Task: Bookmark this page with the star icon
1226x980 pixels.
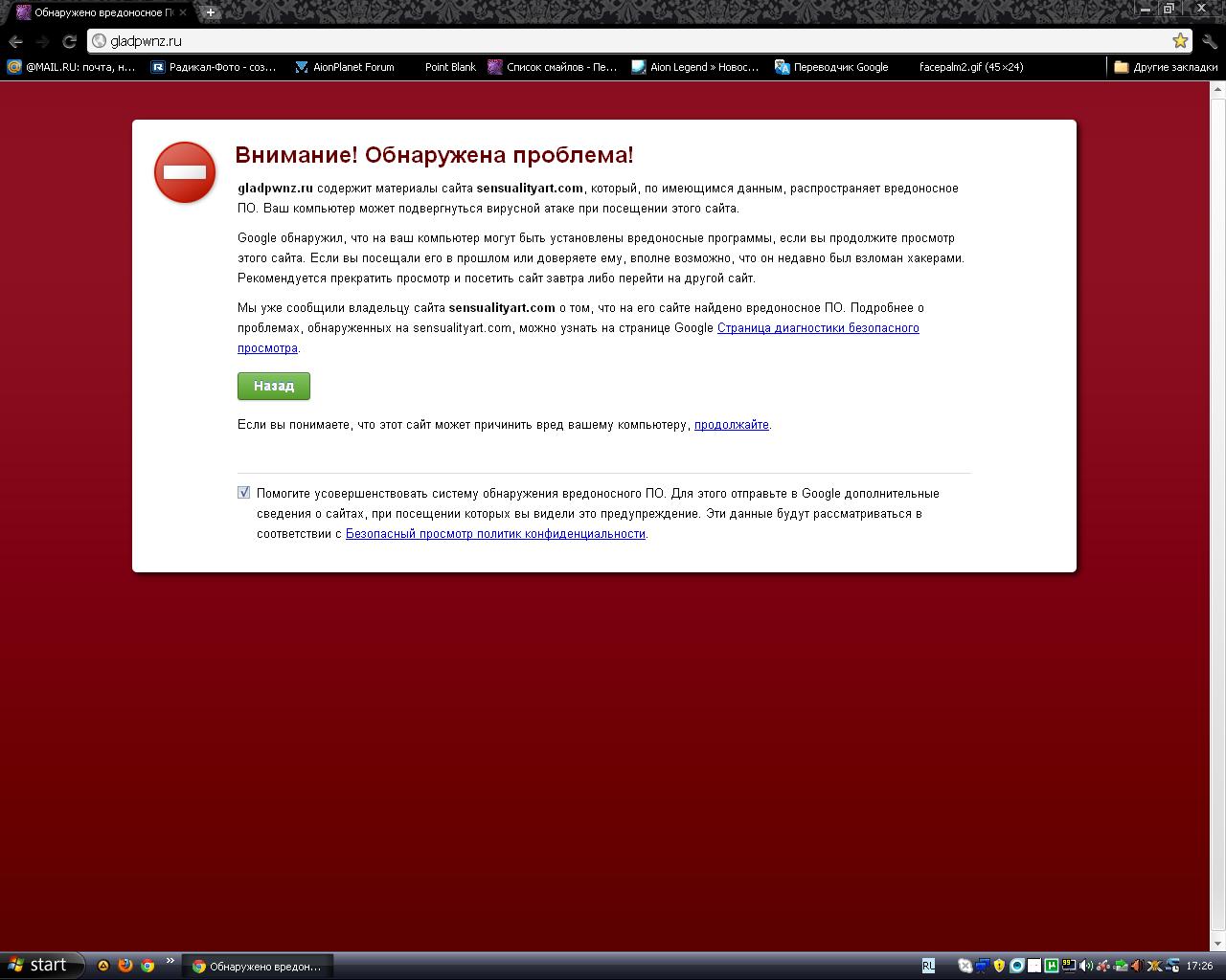Action: click(x=1180, y=40)
